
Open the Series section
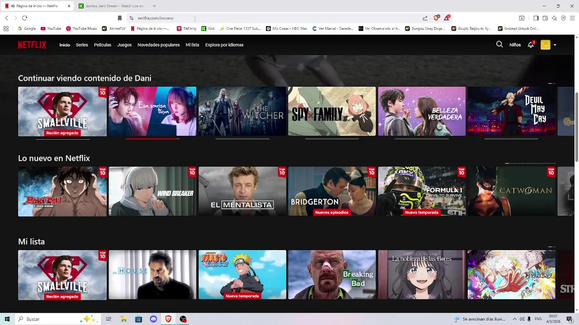[82, 45]
